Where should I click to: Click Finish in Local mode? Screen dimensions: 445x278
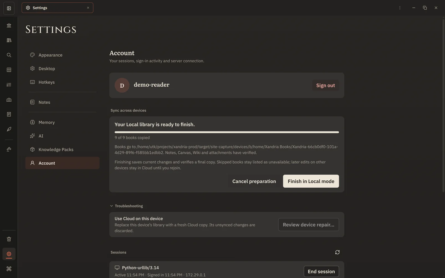[x=311, y=181]
